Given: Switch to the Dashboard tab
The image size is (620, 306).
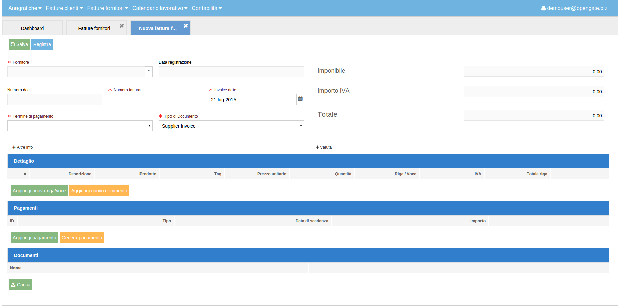Looking at the screenshot, I should click(x=32, y=28).
